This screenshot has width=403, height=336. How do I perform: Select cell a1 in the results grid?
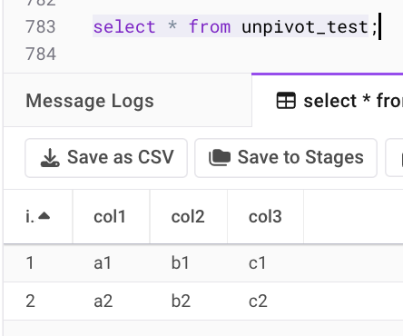pyautogui.click(x=103, y=262)
